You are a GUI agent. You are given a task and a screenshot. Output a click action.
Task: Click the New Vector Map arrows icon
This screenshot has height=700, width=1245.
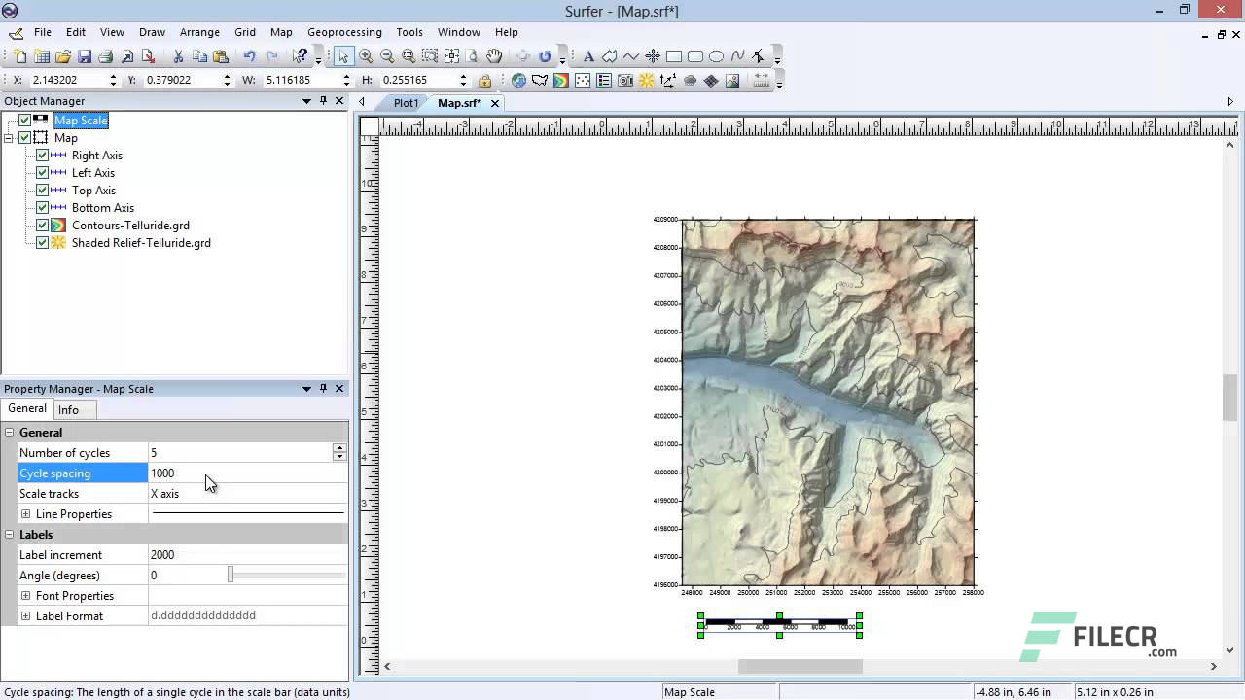coord(668,81)
